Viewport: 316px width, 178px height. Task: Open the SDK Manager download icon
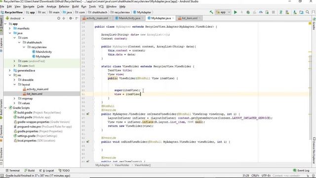(x=295, y=12)
